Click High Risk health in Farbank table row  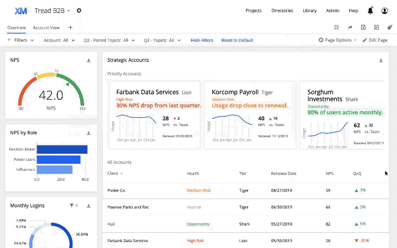195,241
